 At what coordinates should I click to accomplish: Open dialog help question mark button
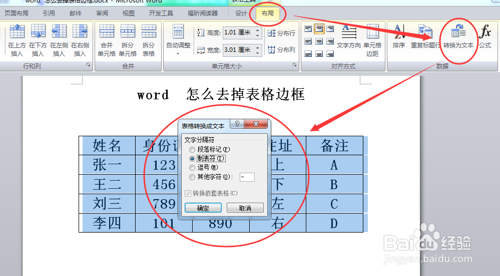point(237,124)
